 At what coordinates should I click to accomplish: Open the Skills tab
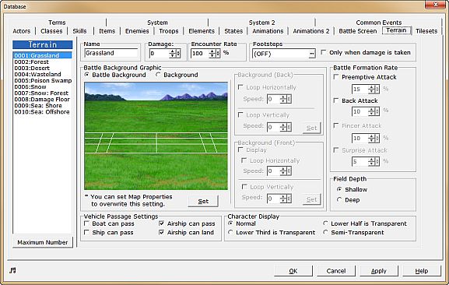point(79,31)
